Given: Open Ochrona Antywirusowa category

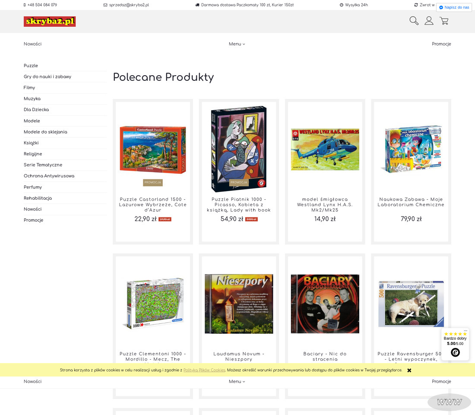Looking at the screenshot, I should click(49, 176).
